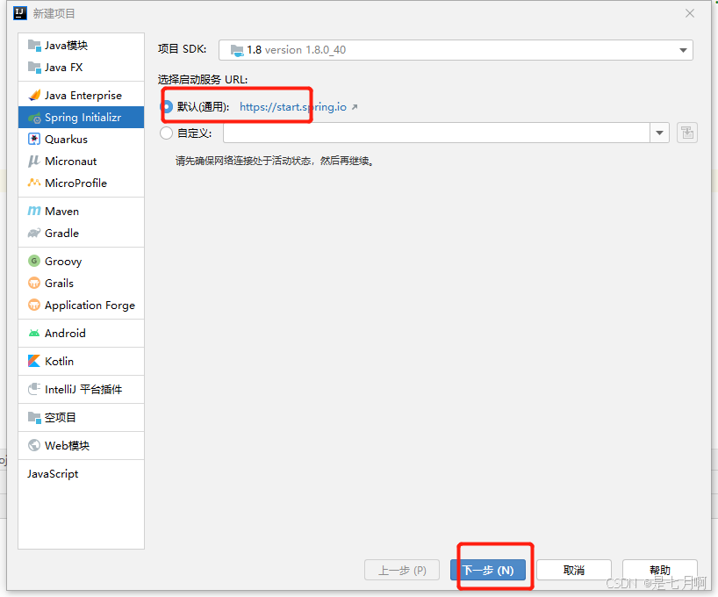Select Java FX in the project list
The image size is (718, 597).
[x=81, y=67]
